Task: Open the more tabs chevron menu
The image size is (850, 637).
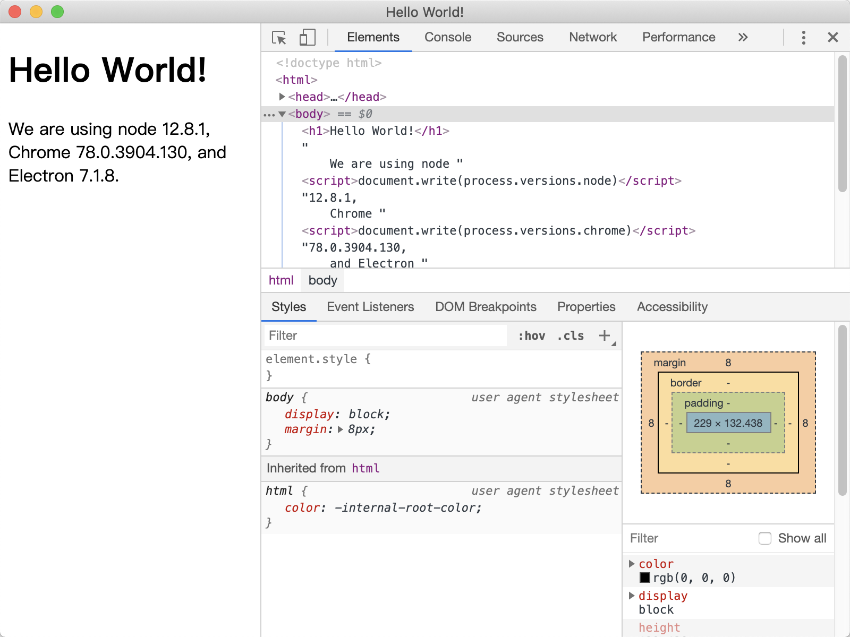Action: (743, 37)
